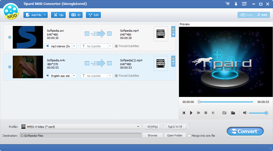273x151 pixels.
Task: Click output name Softpedia(1).mp4
Action: click(x=131, y=60)
